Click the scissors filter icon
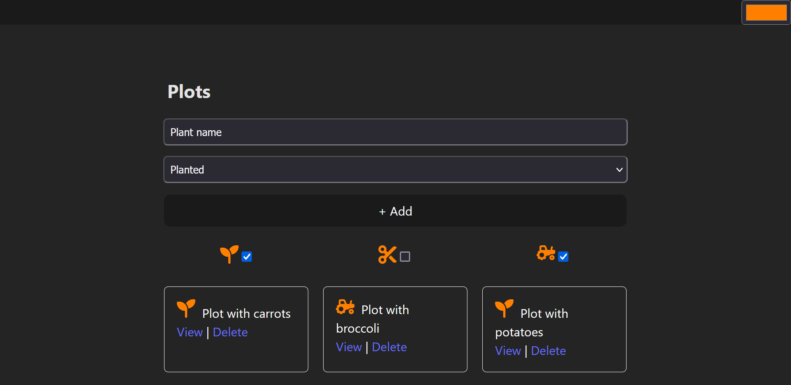791x385 pixels. pos(387,254)
